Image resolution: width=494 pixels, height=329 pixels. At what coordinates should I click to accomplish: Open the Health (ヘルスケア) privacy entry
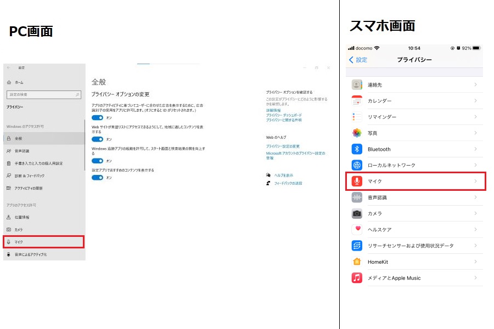[415, 229]
